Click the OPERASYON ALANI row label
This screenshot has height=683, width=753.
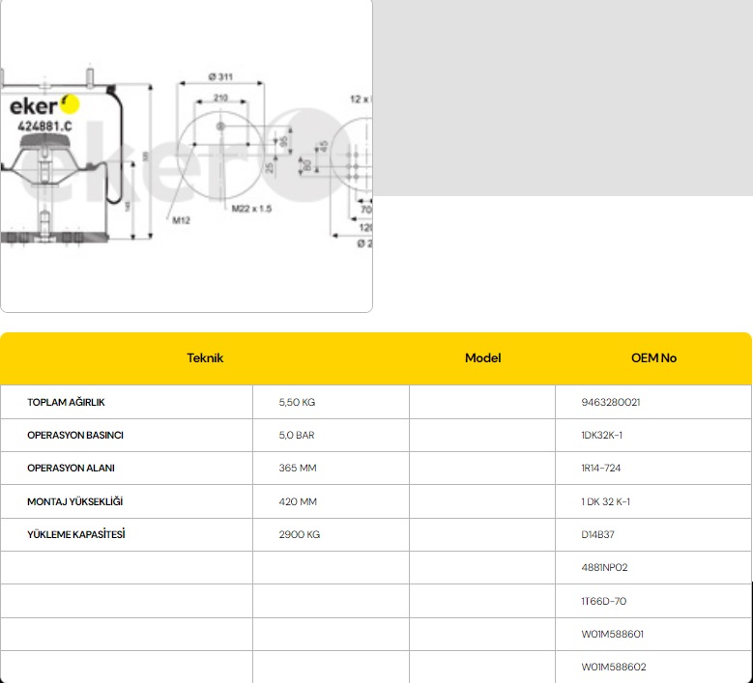[71, 469]
